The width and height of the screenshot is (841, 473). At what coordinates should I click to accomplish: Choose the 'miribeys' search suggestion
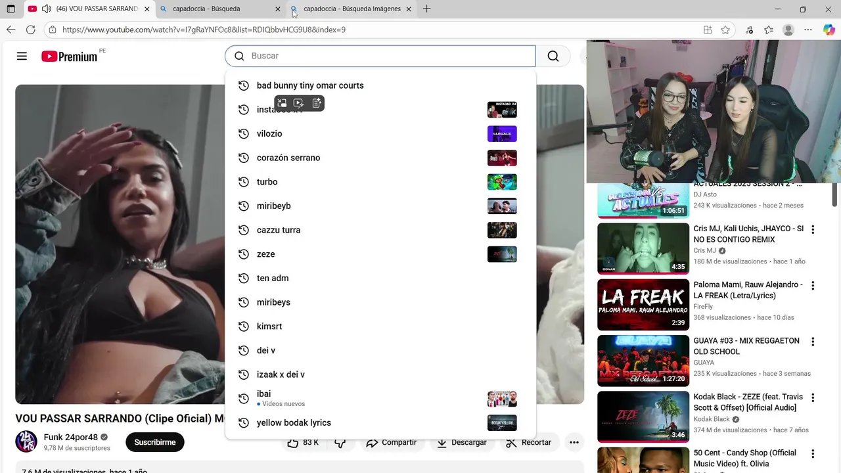[x=380, y=302]
